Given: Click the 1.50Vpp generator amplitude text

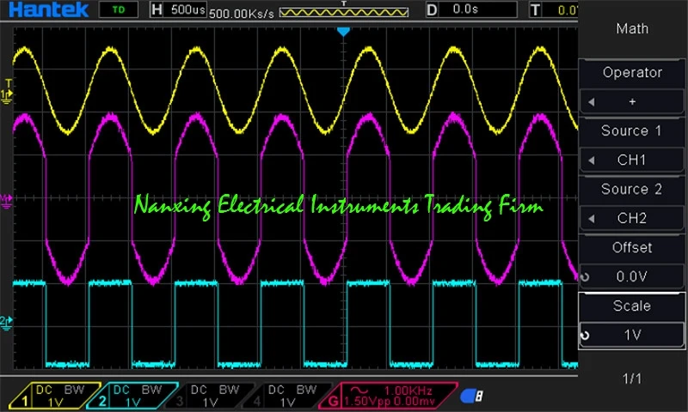Looking at the screenshot, I should click(367, 402).
